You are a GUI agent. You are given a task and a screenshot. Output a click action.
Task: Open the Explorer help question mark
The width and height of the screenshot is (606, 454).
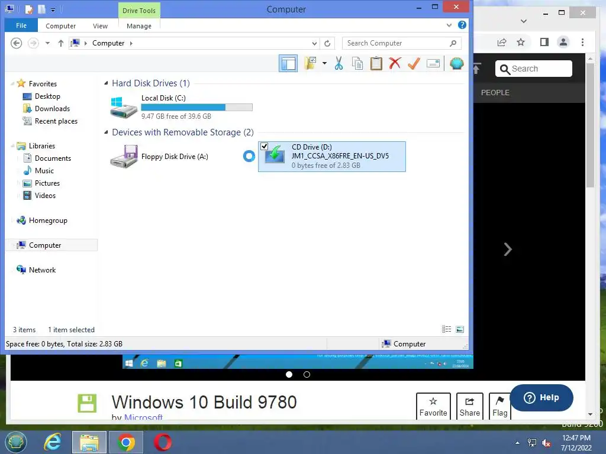tap(462, 25)
